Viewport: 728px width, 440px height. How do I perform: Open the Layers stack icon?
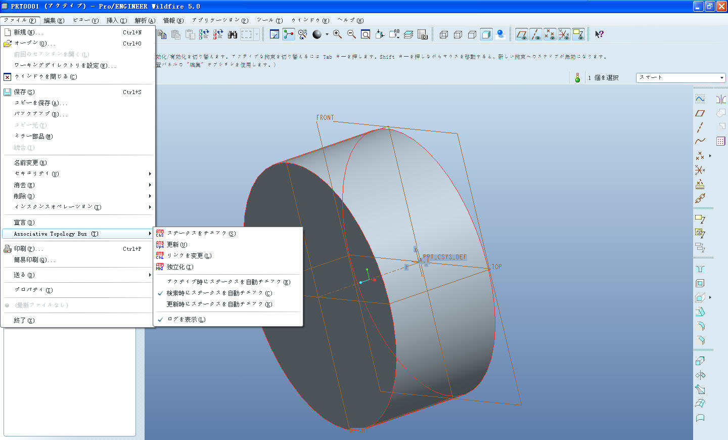[x=408, y=34]
